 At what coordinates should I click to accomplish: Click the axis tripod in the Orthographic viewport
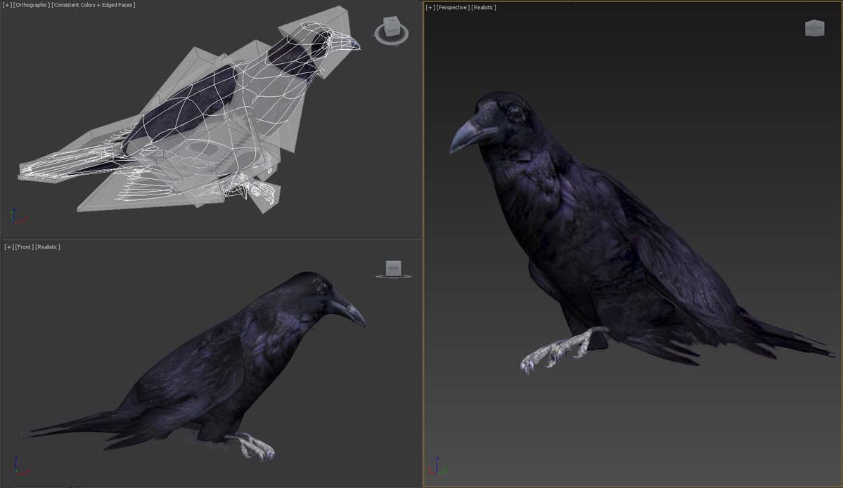17,217
